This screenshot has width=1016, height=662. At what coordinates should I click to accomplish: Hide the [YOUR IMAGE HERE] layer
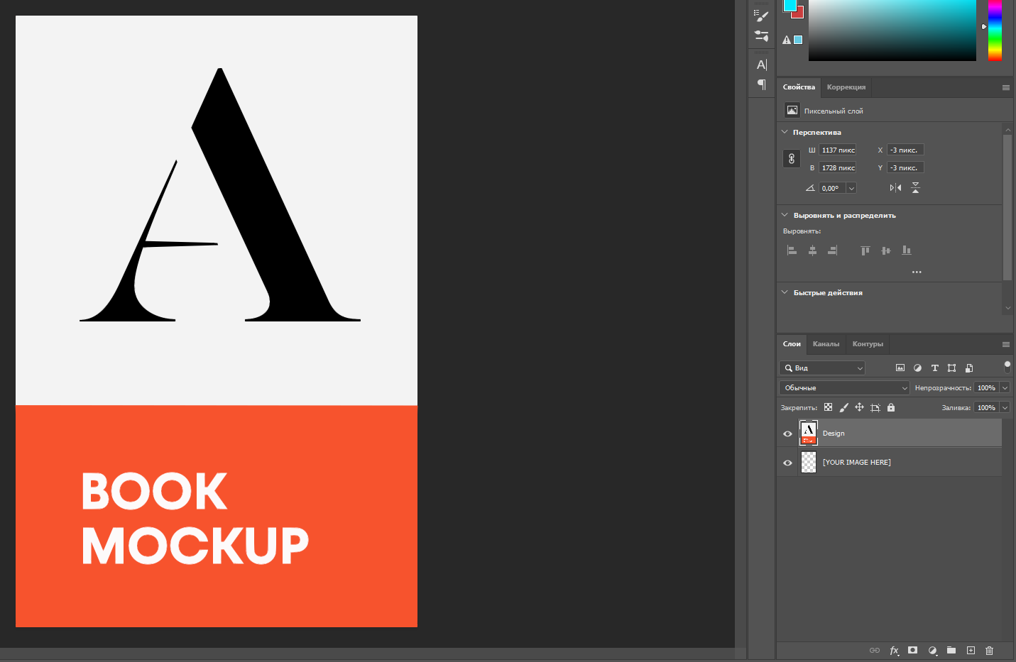[787, 463]
